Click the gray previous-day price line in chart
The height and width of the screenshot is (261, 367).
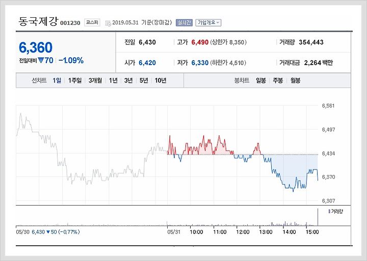point(91,149)
